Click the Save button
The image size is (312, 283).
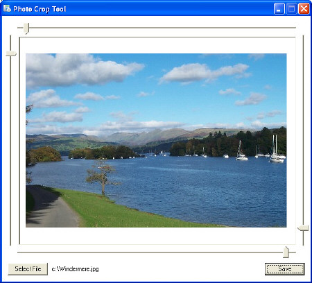[285, 269]
